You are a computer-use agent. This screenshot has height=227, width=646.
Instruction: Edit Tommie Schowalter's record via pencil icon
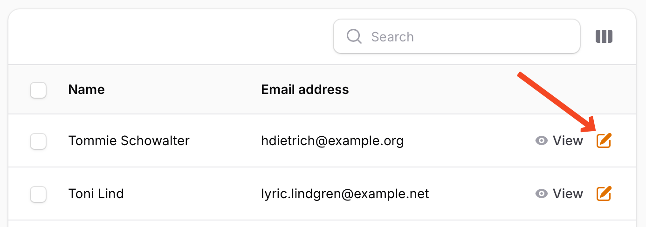click(604, 140)
